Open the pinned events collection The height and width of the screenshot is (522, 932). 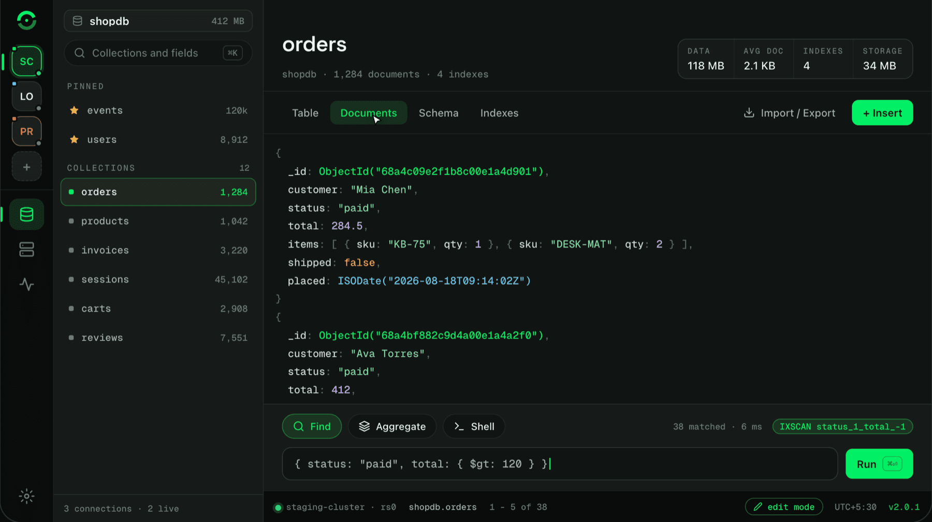pyautogui.click(x=158, y=110)
